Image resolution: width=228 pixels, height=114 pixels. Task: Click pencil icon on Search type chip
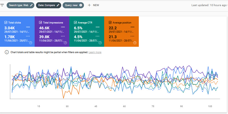[x=31, y=5]
